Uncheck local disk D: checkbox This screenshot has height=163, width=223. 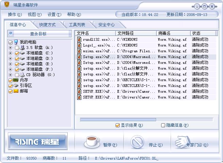17,59
